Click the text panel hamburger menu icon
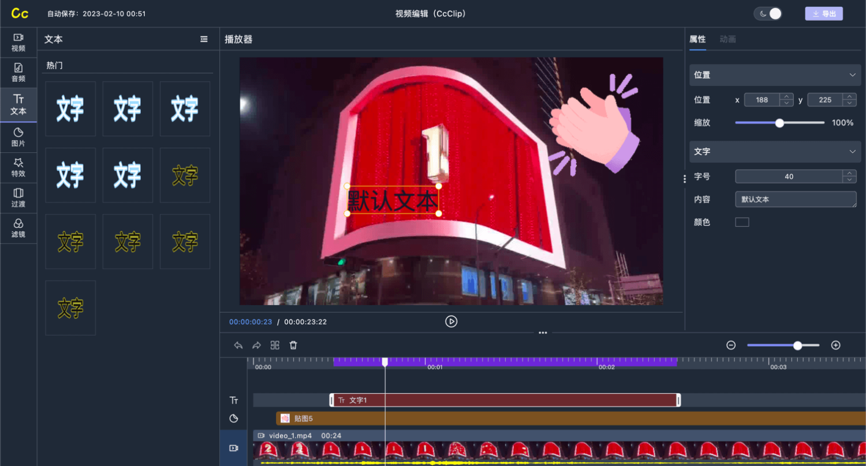The width and height of the screenshot is (866, 466). (204, 39)
